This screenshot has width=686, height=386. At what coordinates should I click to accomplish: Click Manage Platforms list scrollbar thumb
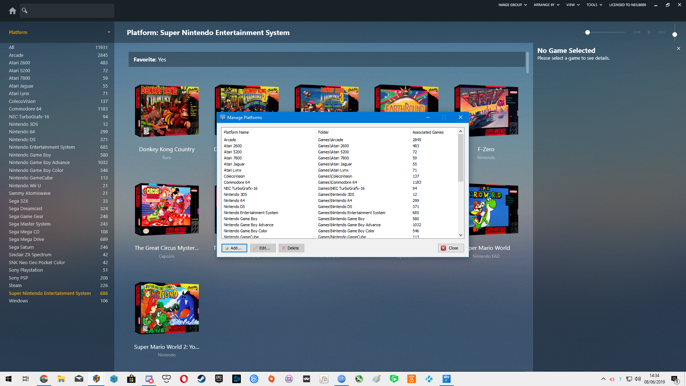coord(461,158)
